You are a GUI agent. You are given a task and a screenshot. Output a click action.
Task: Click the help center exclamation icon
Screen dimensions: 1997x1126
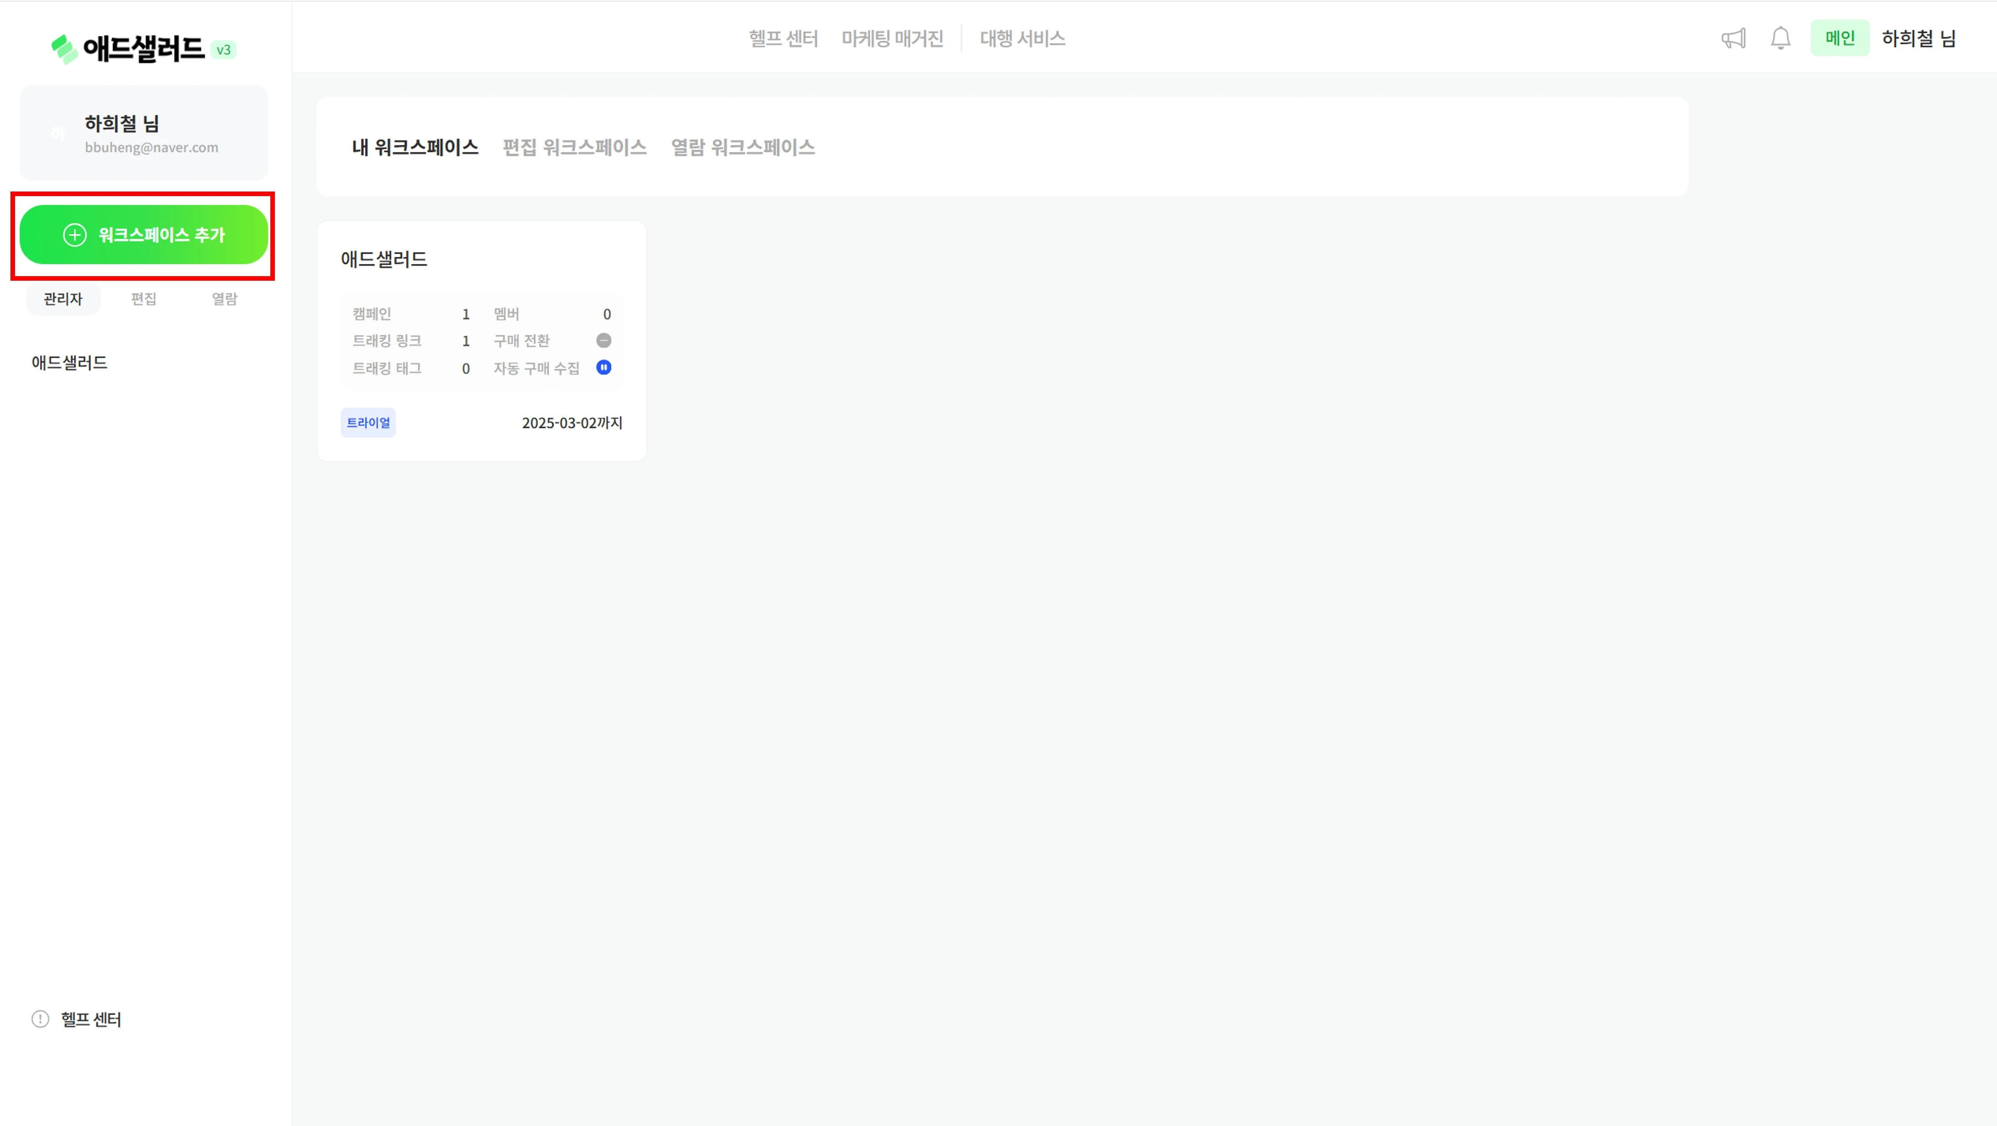coord(41,1019)
